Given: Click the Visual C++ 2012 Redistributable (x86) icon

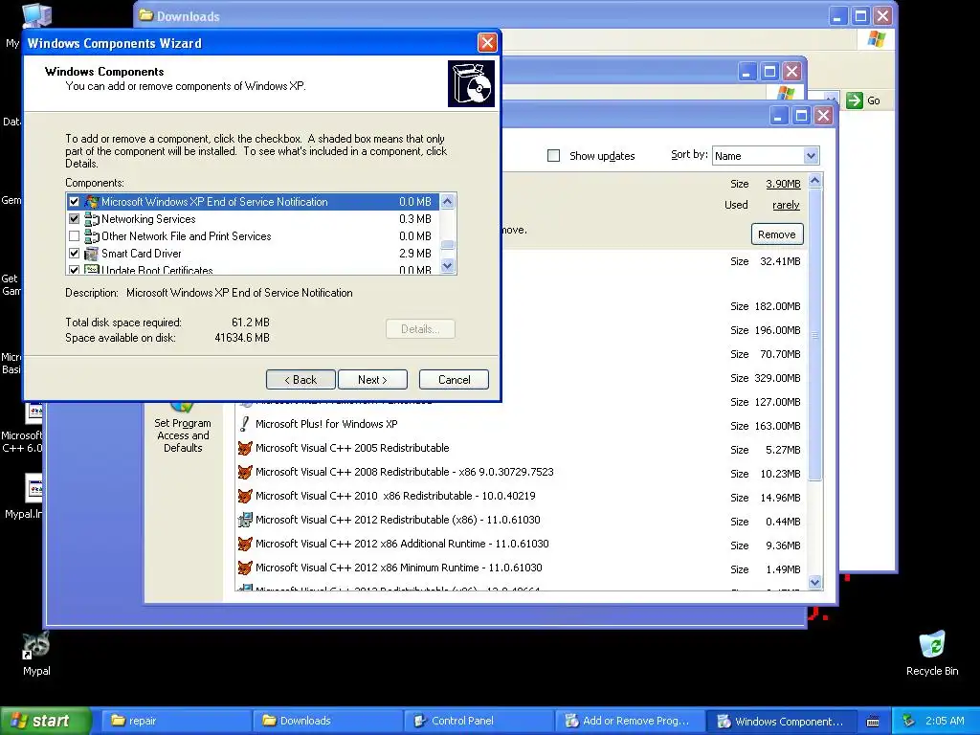Looking at the screenshot, I should (x=245, y=520).
